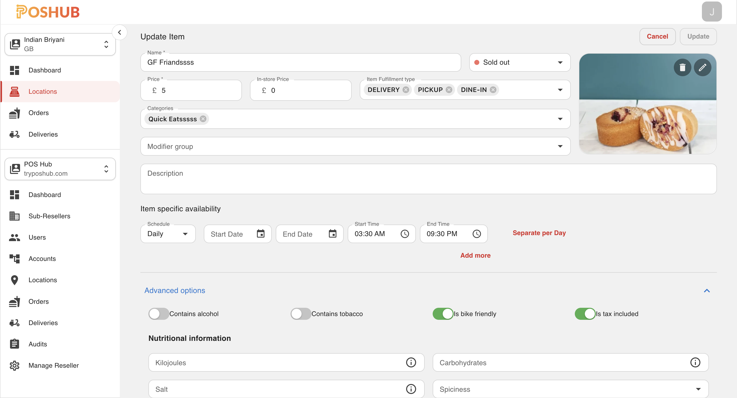Edit the item image with pencil icon
The image size is (737, 398).
702,67
